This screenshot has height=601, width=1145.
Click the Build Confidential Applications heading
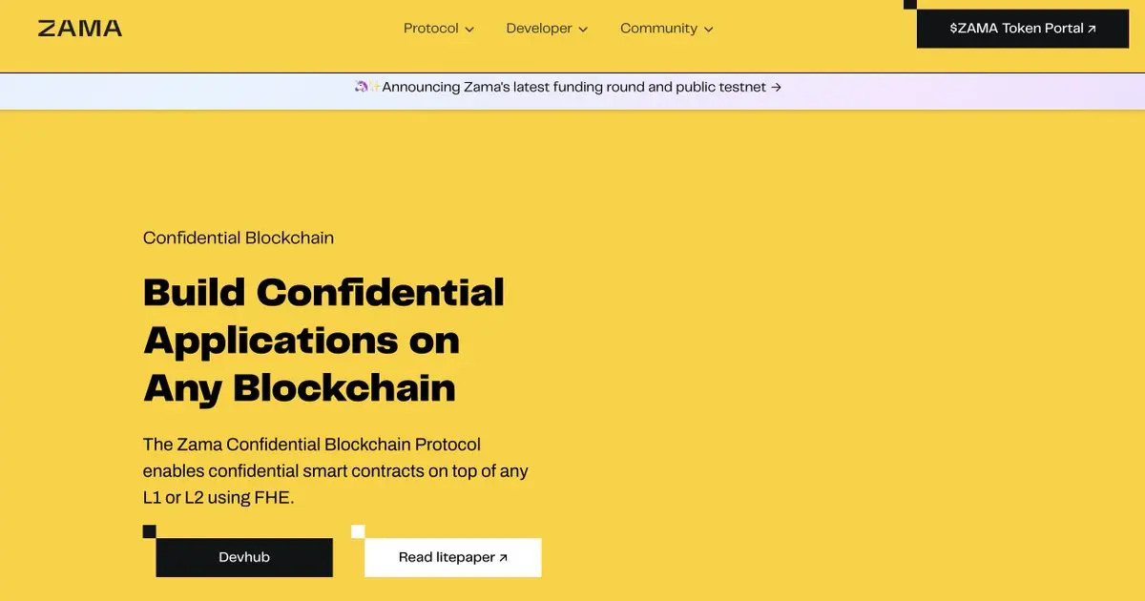(323, 340)
